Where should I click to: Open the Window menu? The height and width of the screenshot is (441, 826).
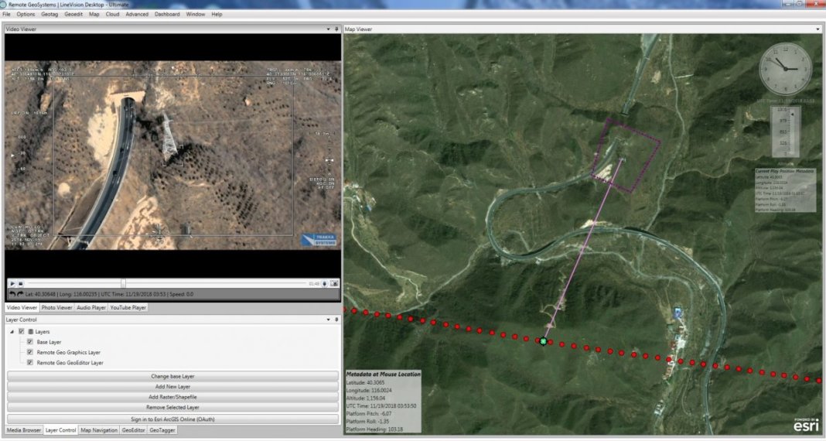tap(196, 14)
